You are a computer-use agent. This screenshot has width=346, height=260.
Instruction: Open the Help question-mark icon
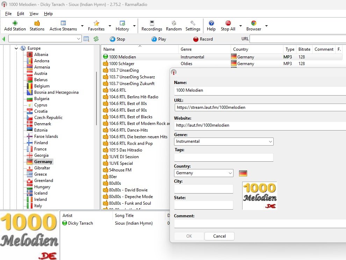click(211, 23)
